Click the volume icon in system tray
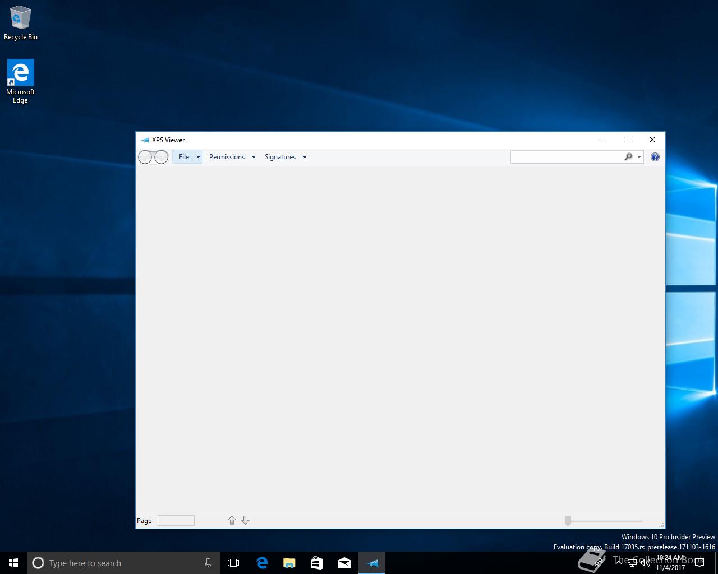 coord(646,563)
